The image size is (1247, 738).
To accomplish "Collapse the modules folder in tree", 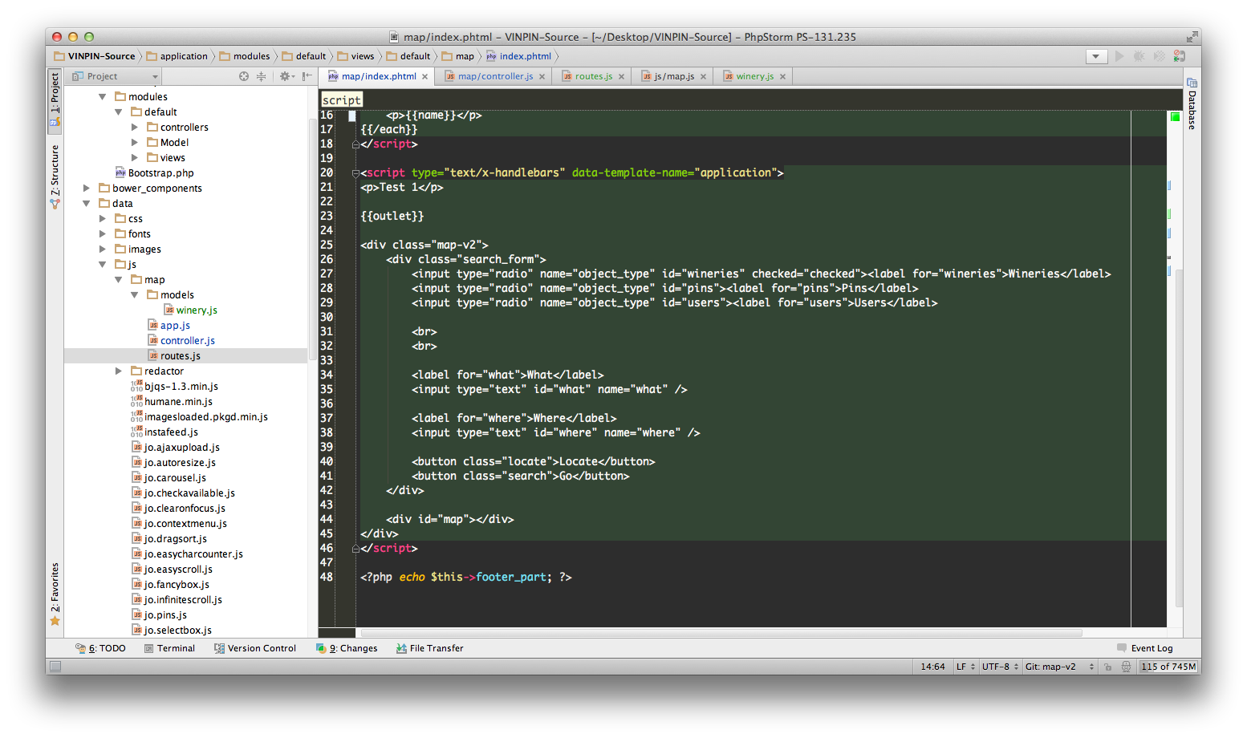I will tap(102, 97).
